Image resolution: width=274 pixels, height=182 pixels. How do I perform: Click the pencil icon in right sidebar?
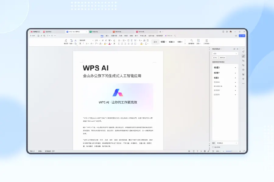tap(243, 56)
